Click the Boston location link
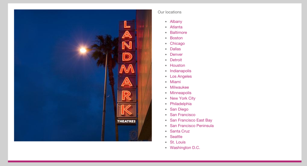307x166 pixels. click(x=176, y=38)
